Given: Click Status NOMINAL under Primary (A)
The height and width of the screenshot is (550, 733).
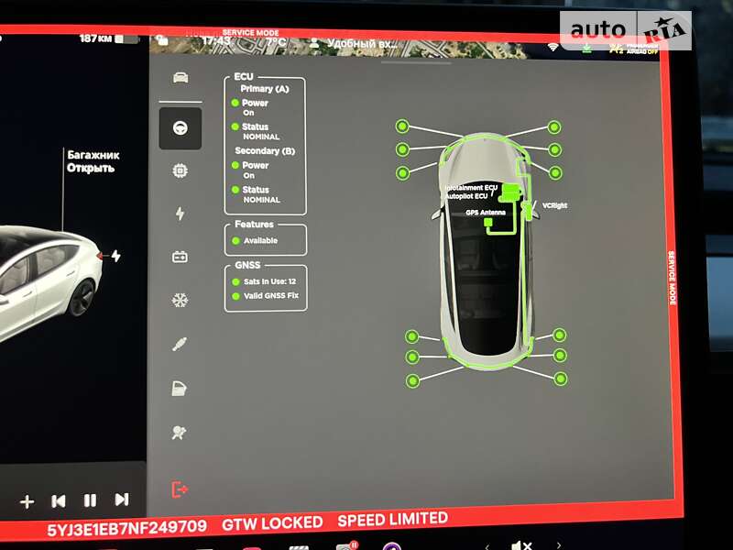Looking at the screenshot, I should 256,131.
